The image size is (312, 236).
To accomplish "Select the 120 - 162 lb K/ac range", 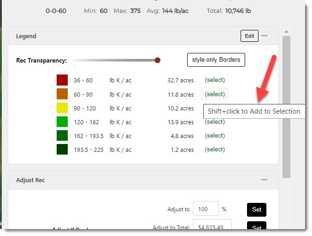I will point(215,122).
